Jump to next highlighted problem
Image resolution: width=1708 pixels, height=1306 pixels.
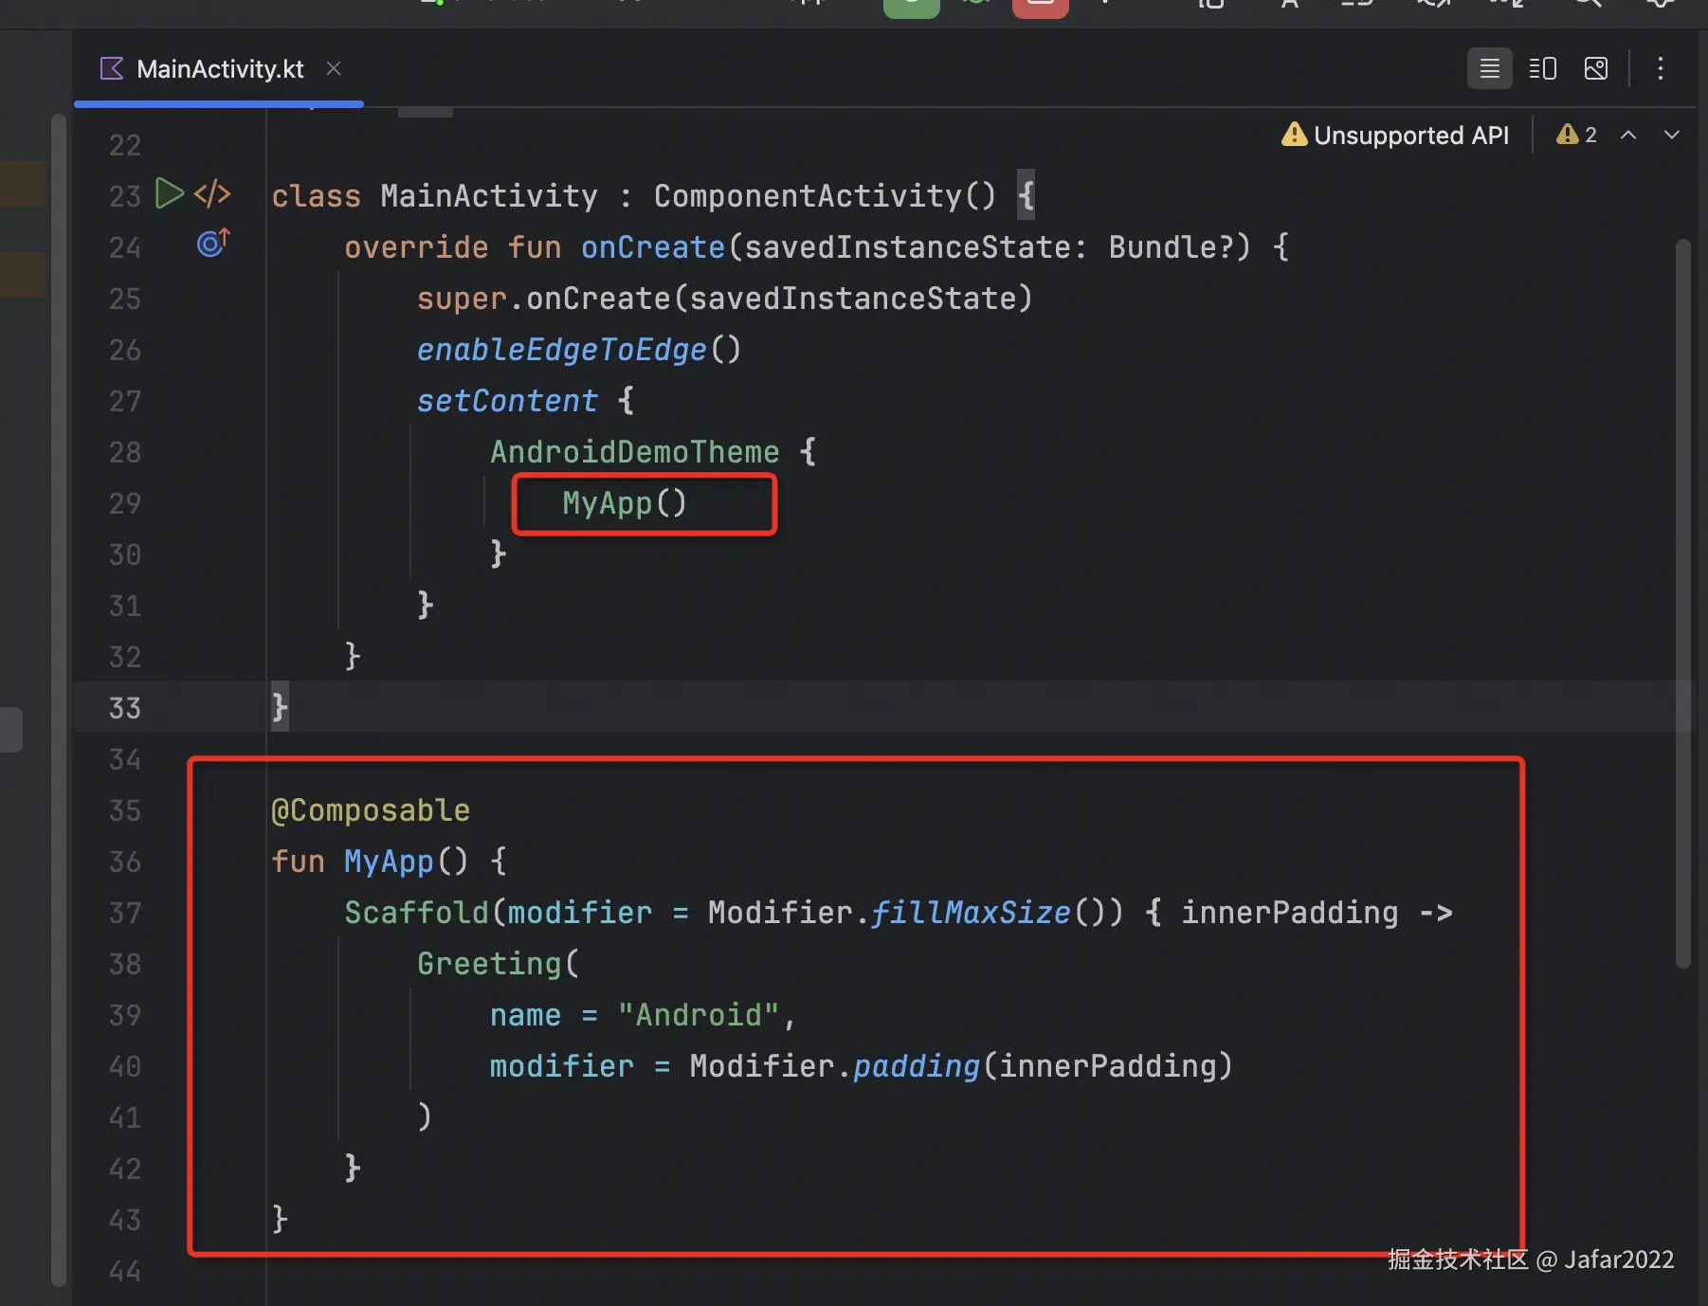pyautogui.click(x=1672, y=136)
